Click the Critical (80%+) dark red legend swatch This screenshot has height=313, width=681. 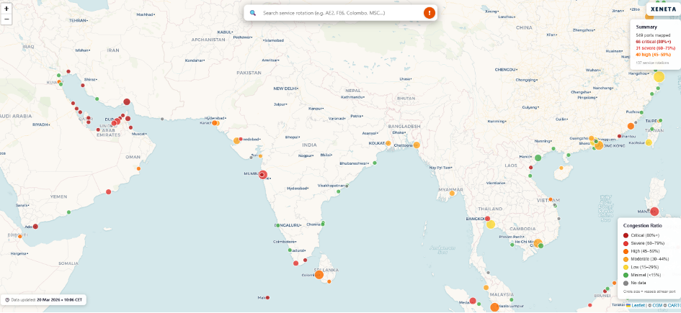click(626, 235)
